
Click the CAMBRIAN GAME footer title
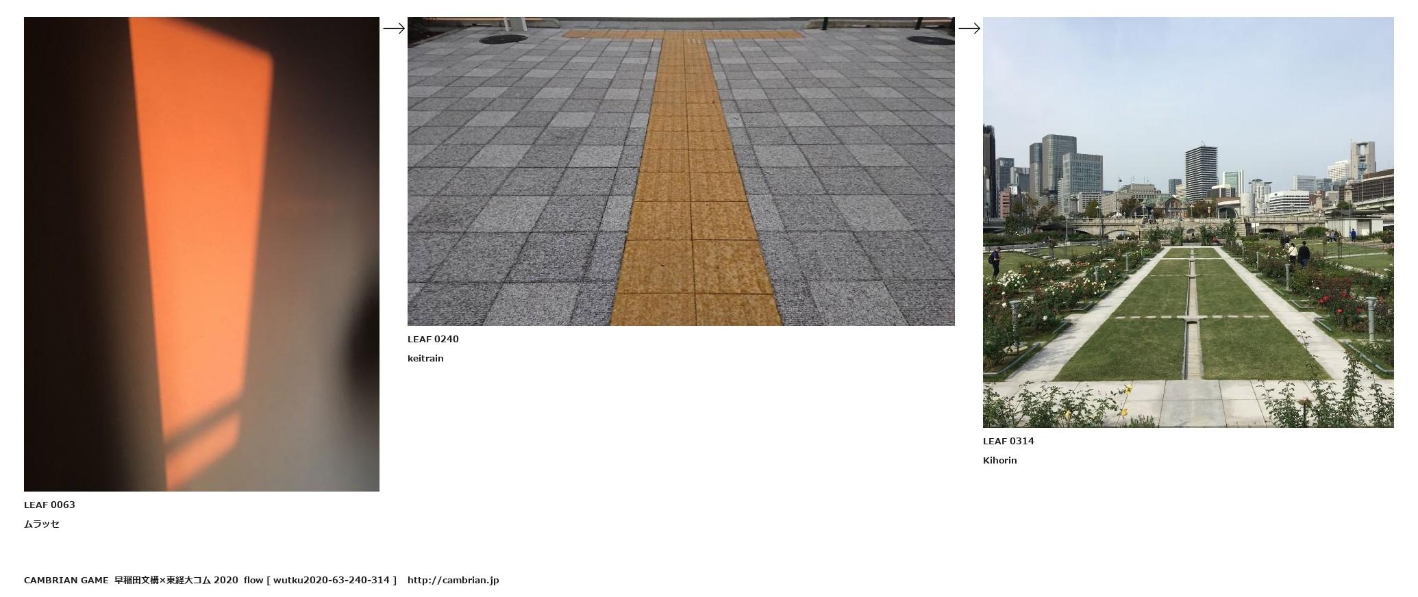tap(66, 580)
